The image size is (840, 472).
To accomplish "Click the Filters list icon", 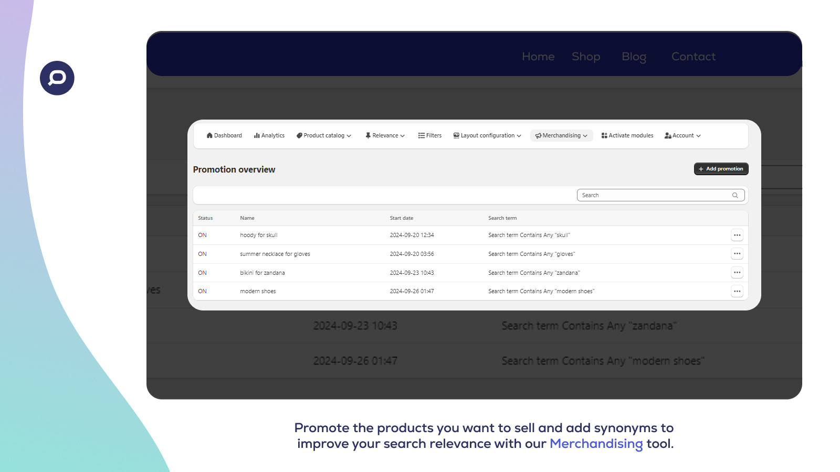I will [x=422, y=135].
